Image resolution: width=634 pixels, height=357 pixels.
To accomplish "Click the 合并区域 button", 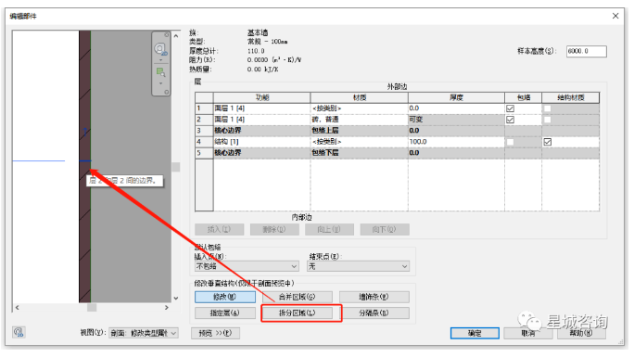I will [x=298, y=297].
